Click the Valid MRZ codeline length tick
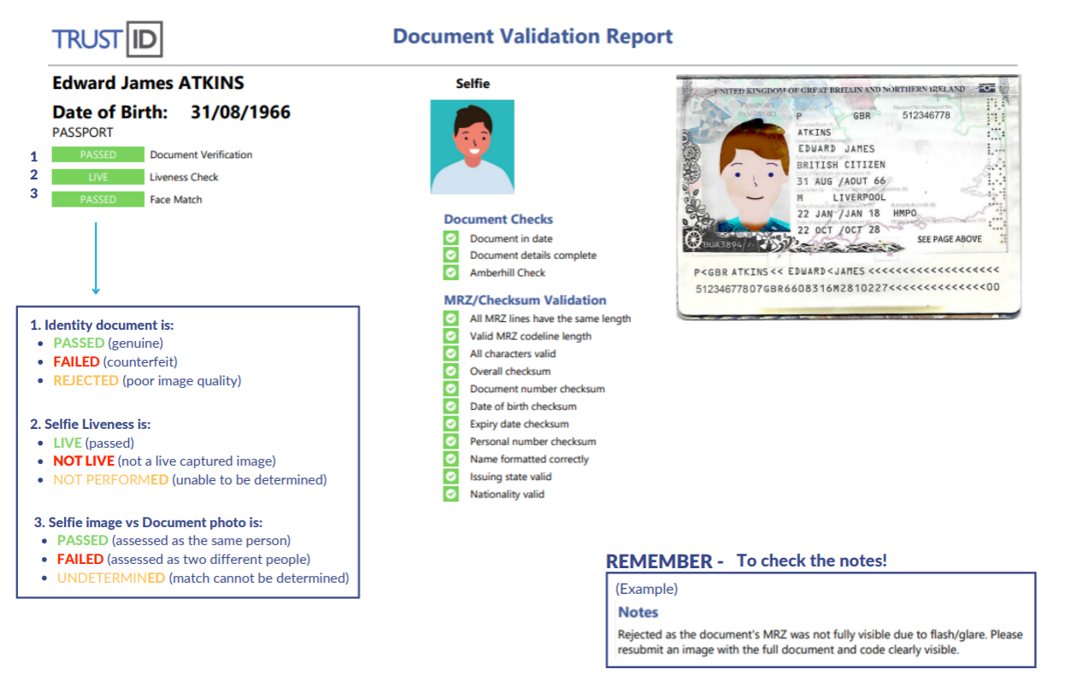The image size is (1065, 687). coord(451,336)
